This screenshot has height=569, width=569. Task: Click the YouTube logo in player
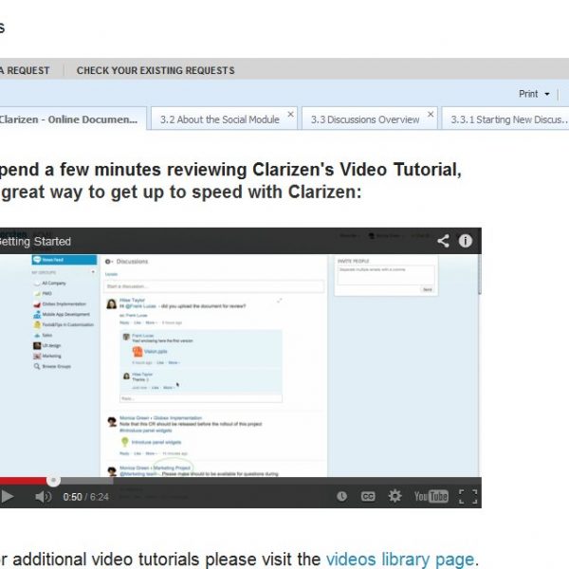(x=431, y=496)
